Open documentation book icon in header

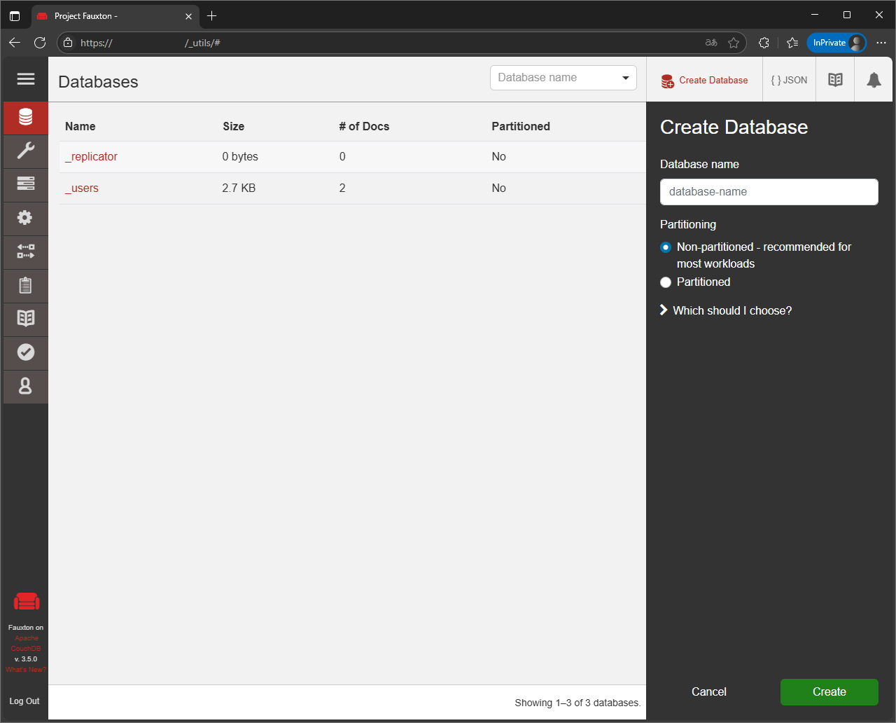point(835,80)
